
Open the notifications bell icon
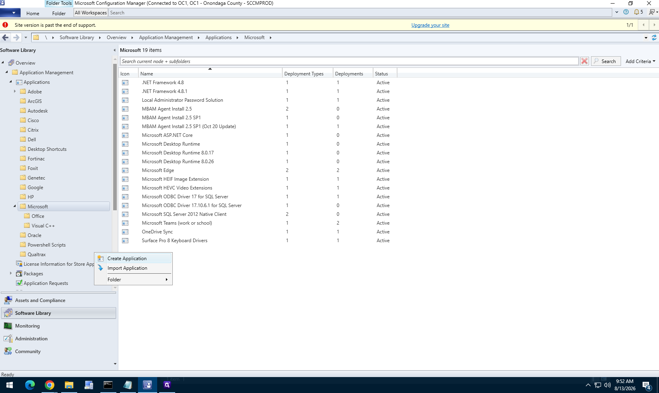(637, 12)
